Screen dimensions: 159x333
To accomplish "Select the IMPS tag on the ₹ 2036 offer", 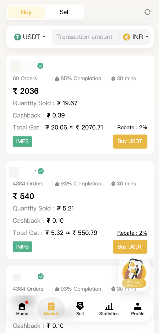I will coord(22,141).
